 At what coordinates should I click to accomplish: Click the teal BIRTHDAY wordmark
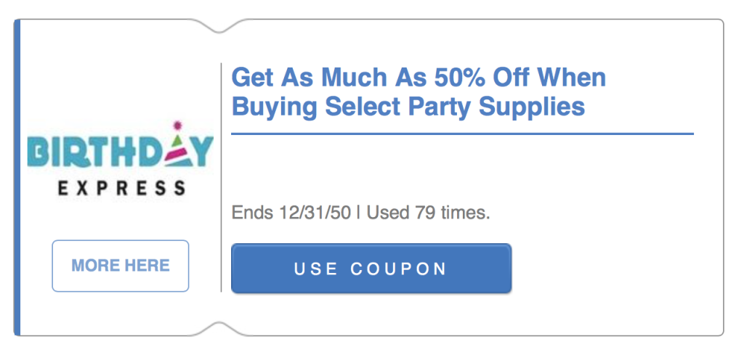(121, 151)
